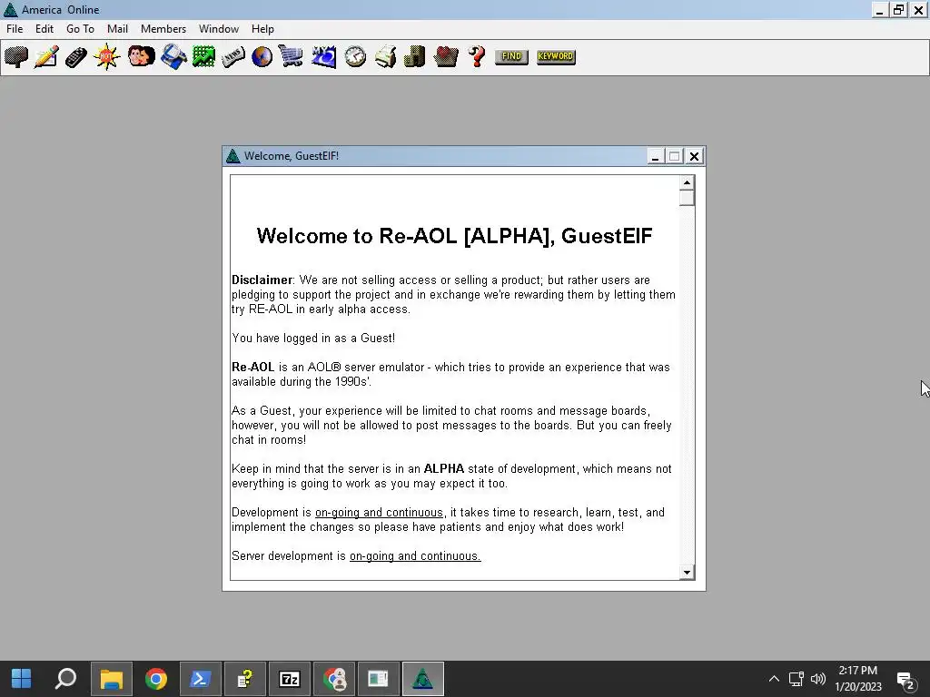Open the Help menu
This screenshot has height=697, width=930.
pyautogui.click(x=262, y=29)
